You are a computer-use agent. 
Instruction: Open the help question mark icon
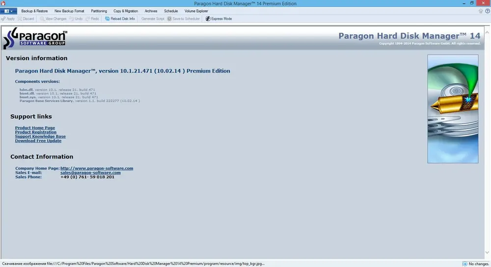click(488, 11)
